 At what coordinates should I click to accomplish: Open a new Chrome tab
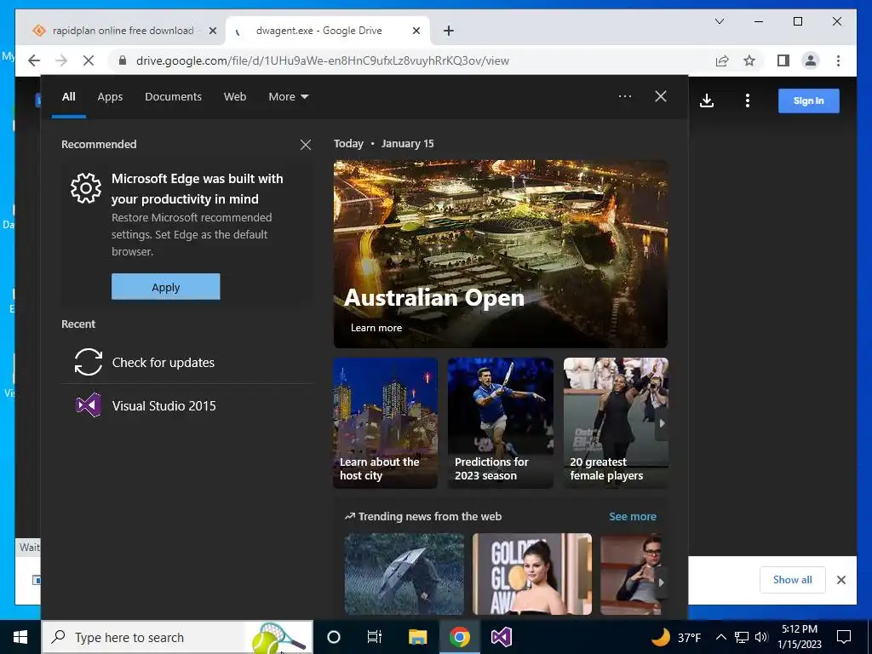[x=449, y=31]
